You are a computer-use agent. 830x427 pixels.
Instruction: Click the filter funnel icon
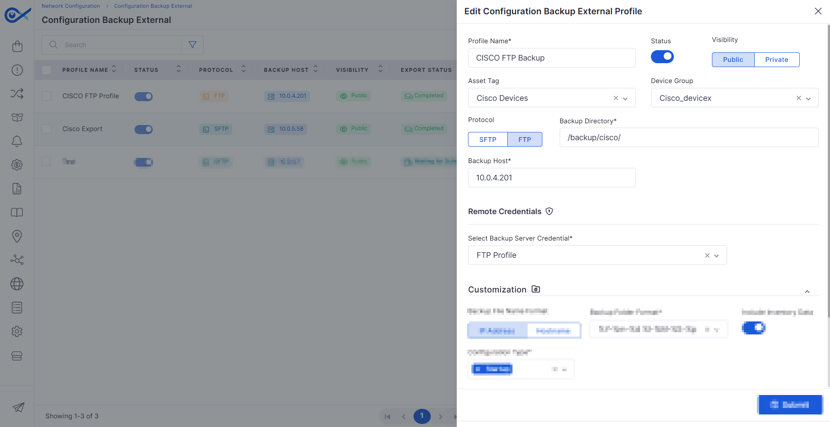(x=192, y=45)
